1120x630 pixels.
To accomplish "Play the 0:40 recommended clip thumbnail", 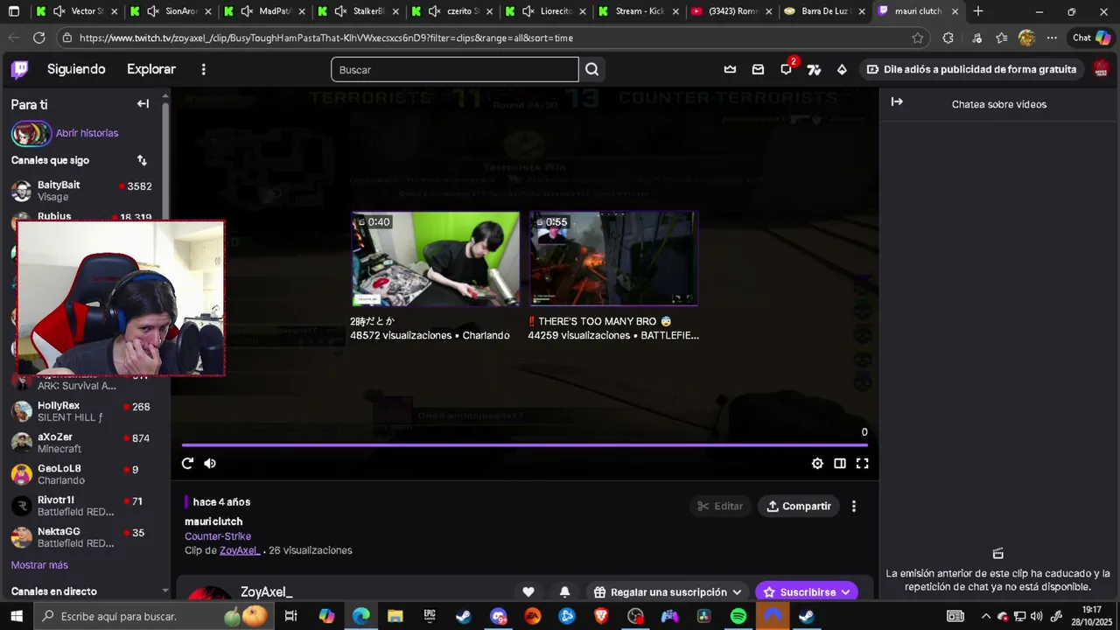I will 436,259.
